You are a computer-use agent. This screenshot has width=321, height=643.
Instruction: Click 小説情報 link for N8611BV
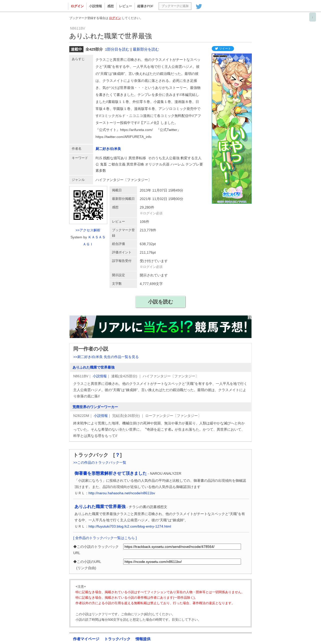[x=100, y=376]
